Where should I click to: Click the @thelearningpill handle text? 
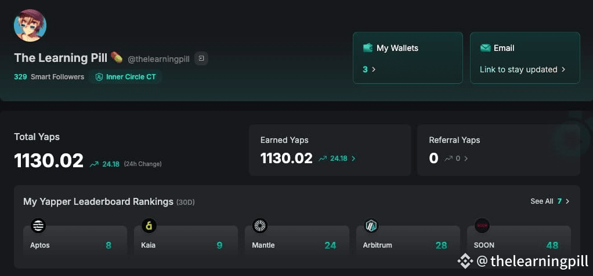click(x=159, y=59)
